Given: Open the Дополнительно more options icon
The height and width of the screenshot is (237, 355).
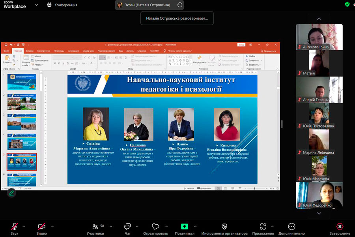Looking at the screenshot, I should [291, 227].
